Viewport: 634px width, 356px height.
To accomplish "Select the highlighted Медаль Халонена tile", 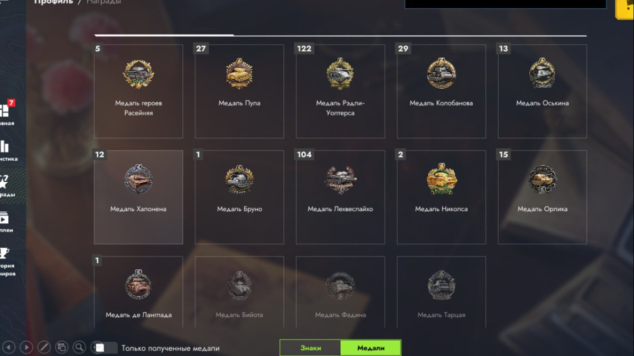I will [x=138, y=197].
